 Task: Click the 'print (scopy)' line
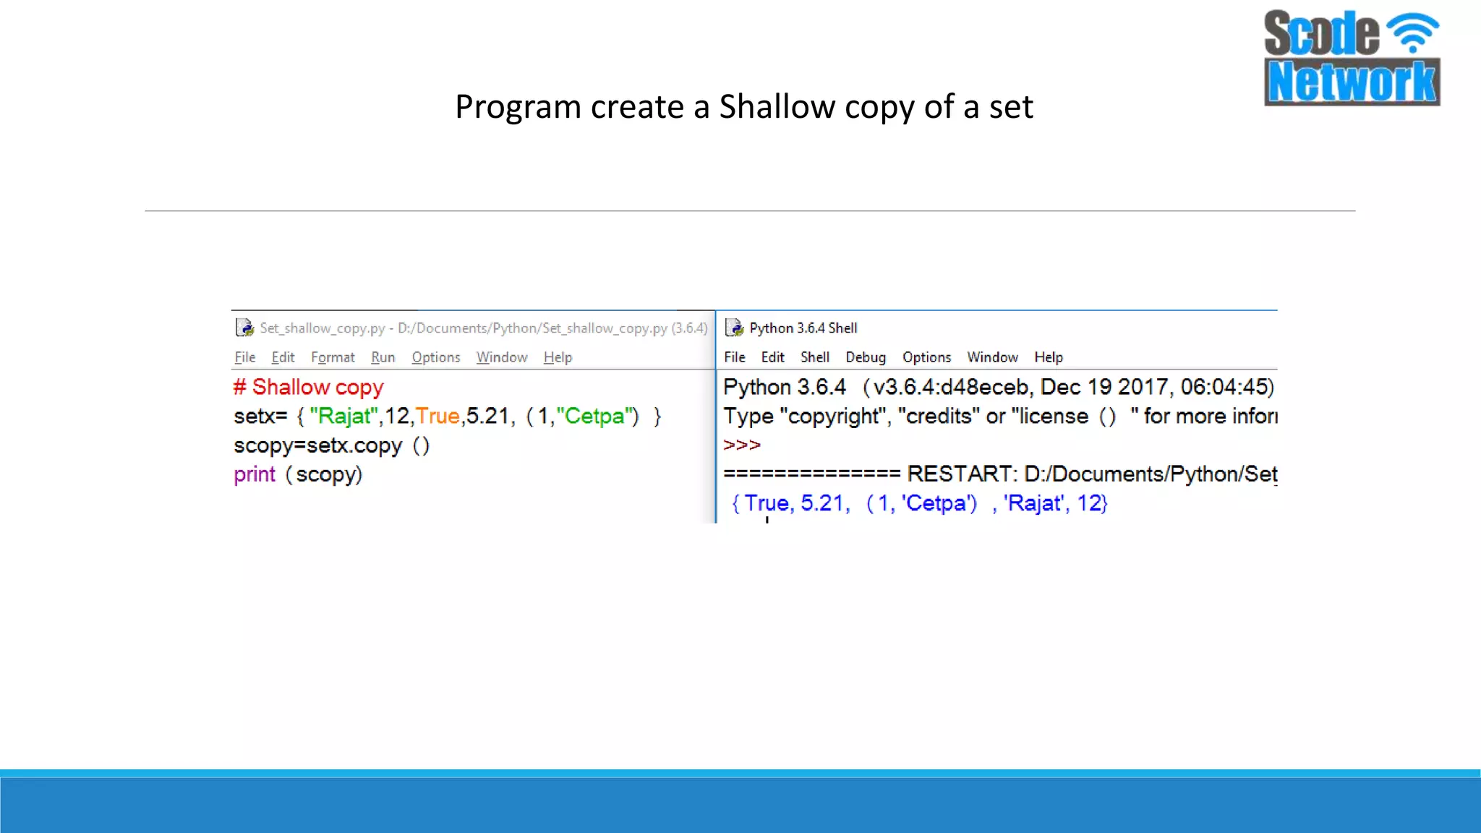298,475
